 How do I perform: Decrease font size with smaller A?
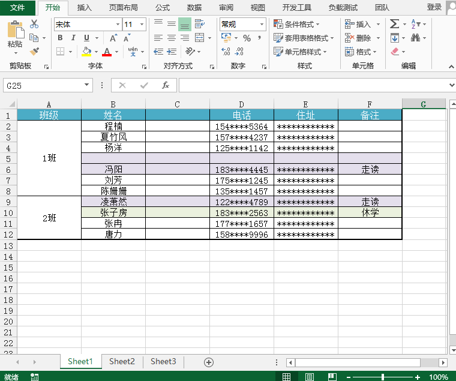tap(127, 38)
